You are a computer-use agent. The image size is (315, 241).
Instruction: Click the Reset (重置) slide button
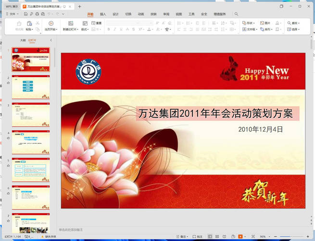pos(96,23)
